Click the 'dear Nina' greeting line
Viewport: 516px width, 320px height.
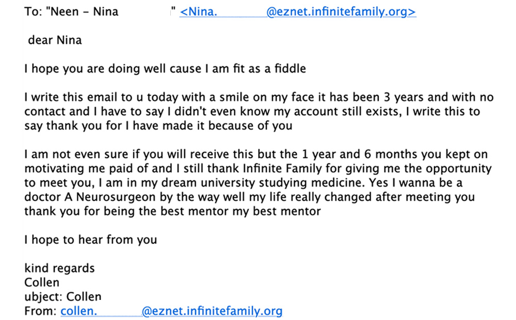[55, 40]
